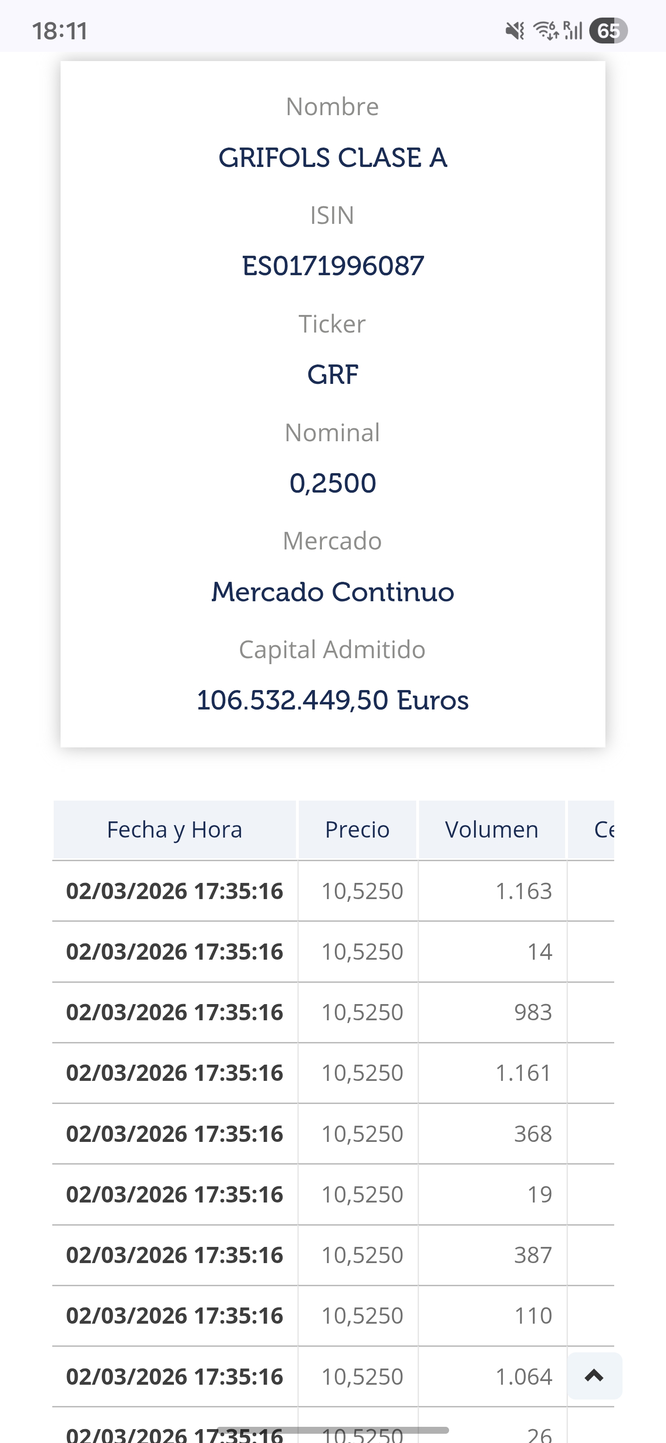Screen dimensions: 666x1443
Task: Tap the 18:11 clock in status bar
Action: click(60, 31)
